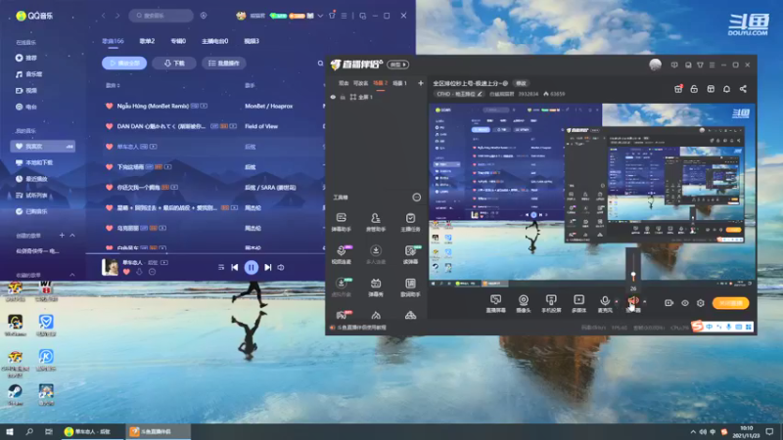Open the layout icon next to bell
Viewport: 783px width, 440px height.
(711, 89)
